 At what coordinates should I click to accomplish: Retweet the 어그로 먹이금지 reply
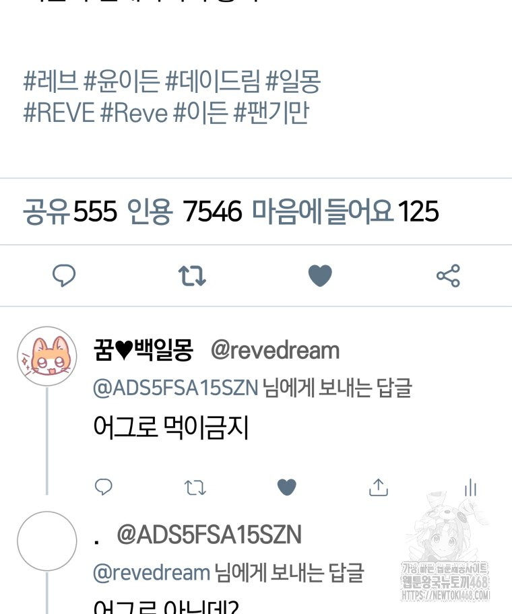tap(195, 488)
